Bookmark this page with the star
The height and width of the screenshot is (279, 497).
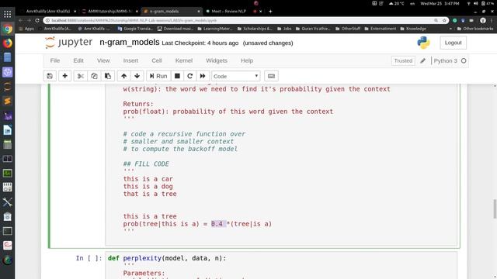(x=444, y=20)
